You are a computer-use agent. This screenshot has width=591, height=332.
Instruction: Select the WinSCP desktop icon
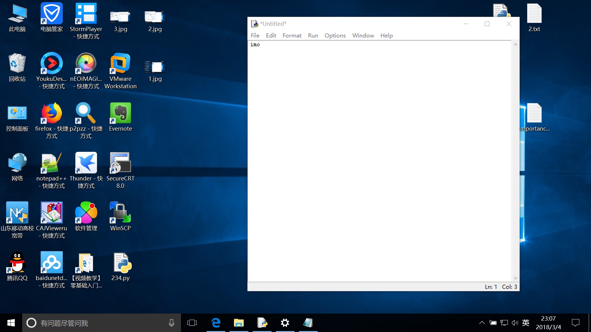tap(120, 217)
